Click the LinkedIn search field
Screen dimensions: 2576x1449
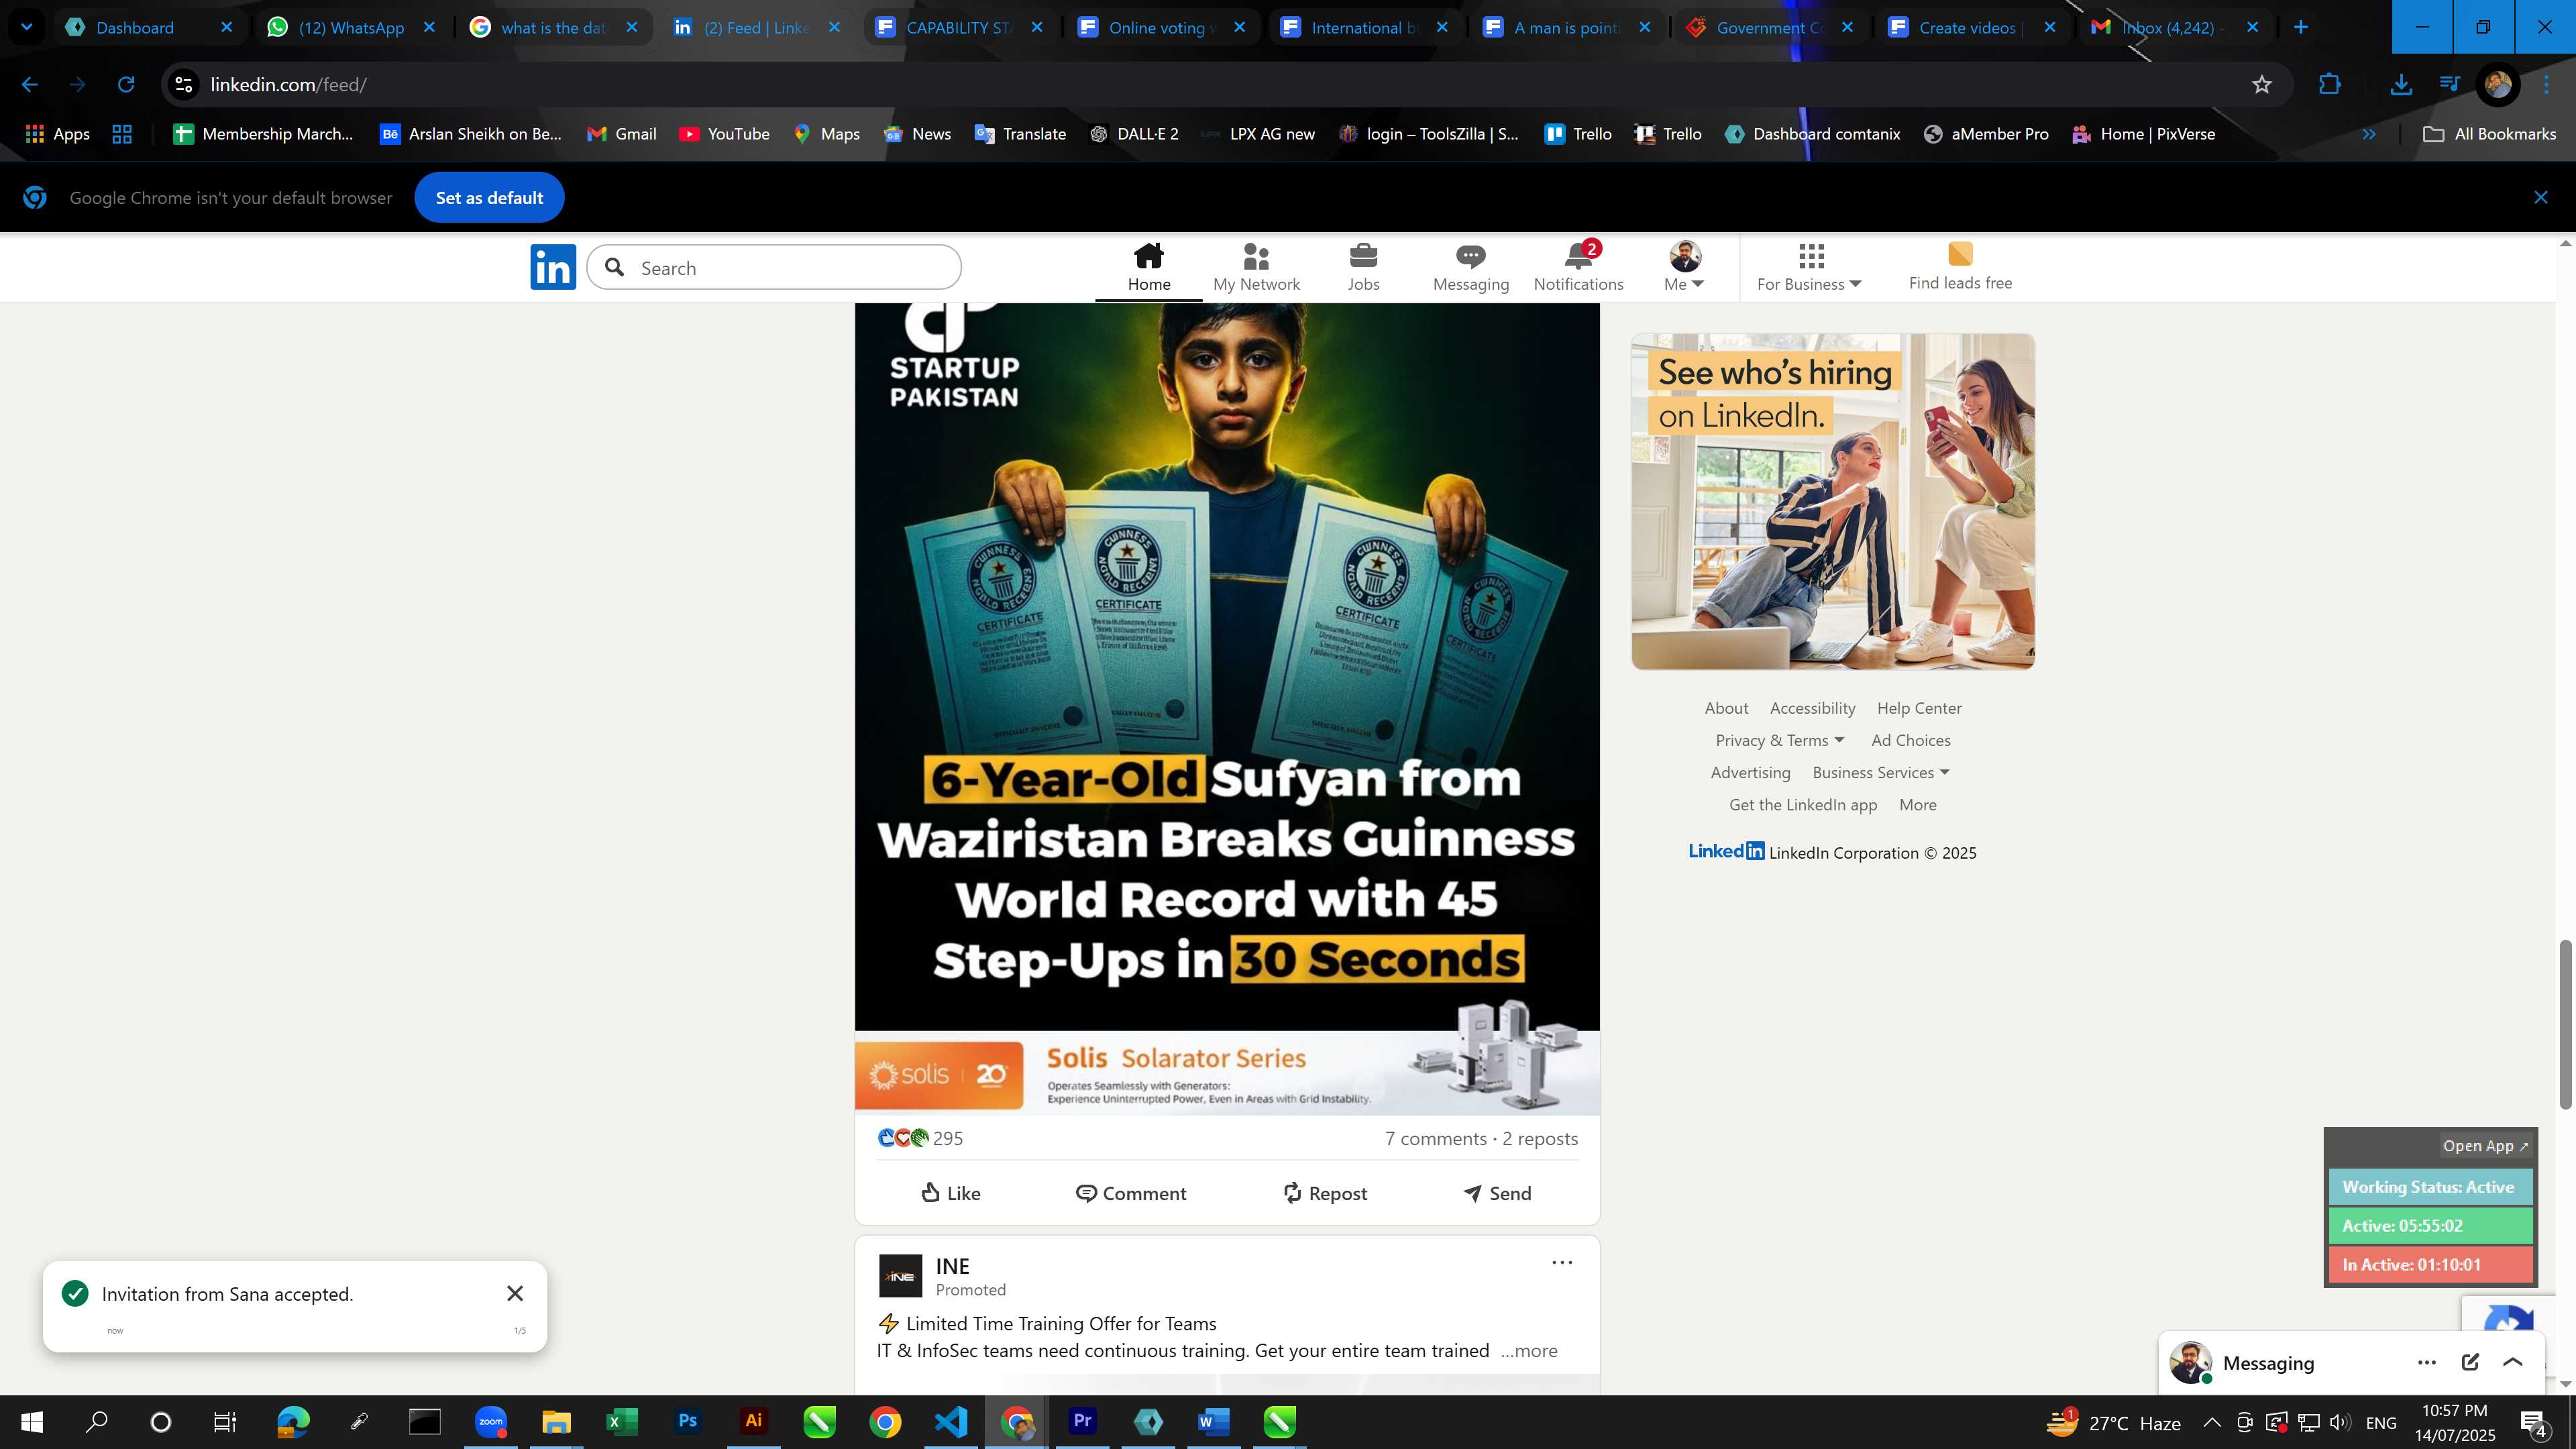click(x=774, y=267)
